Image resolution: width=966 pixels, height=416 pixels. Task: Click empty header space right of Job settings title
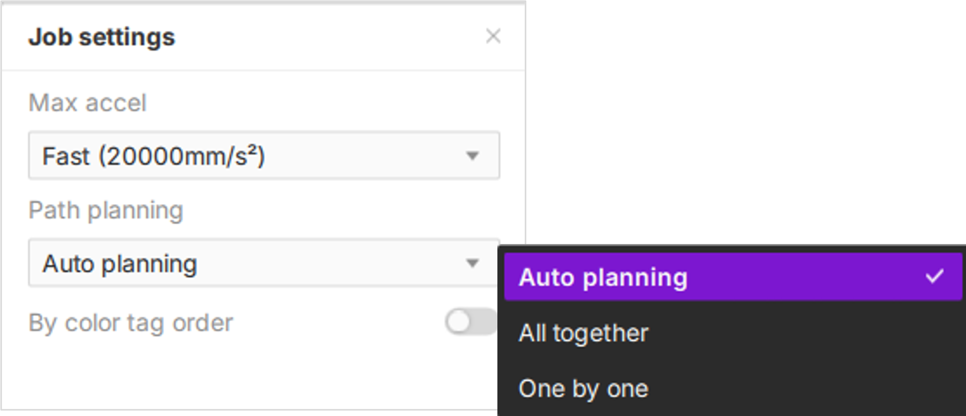[328, 37]
